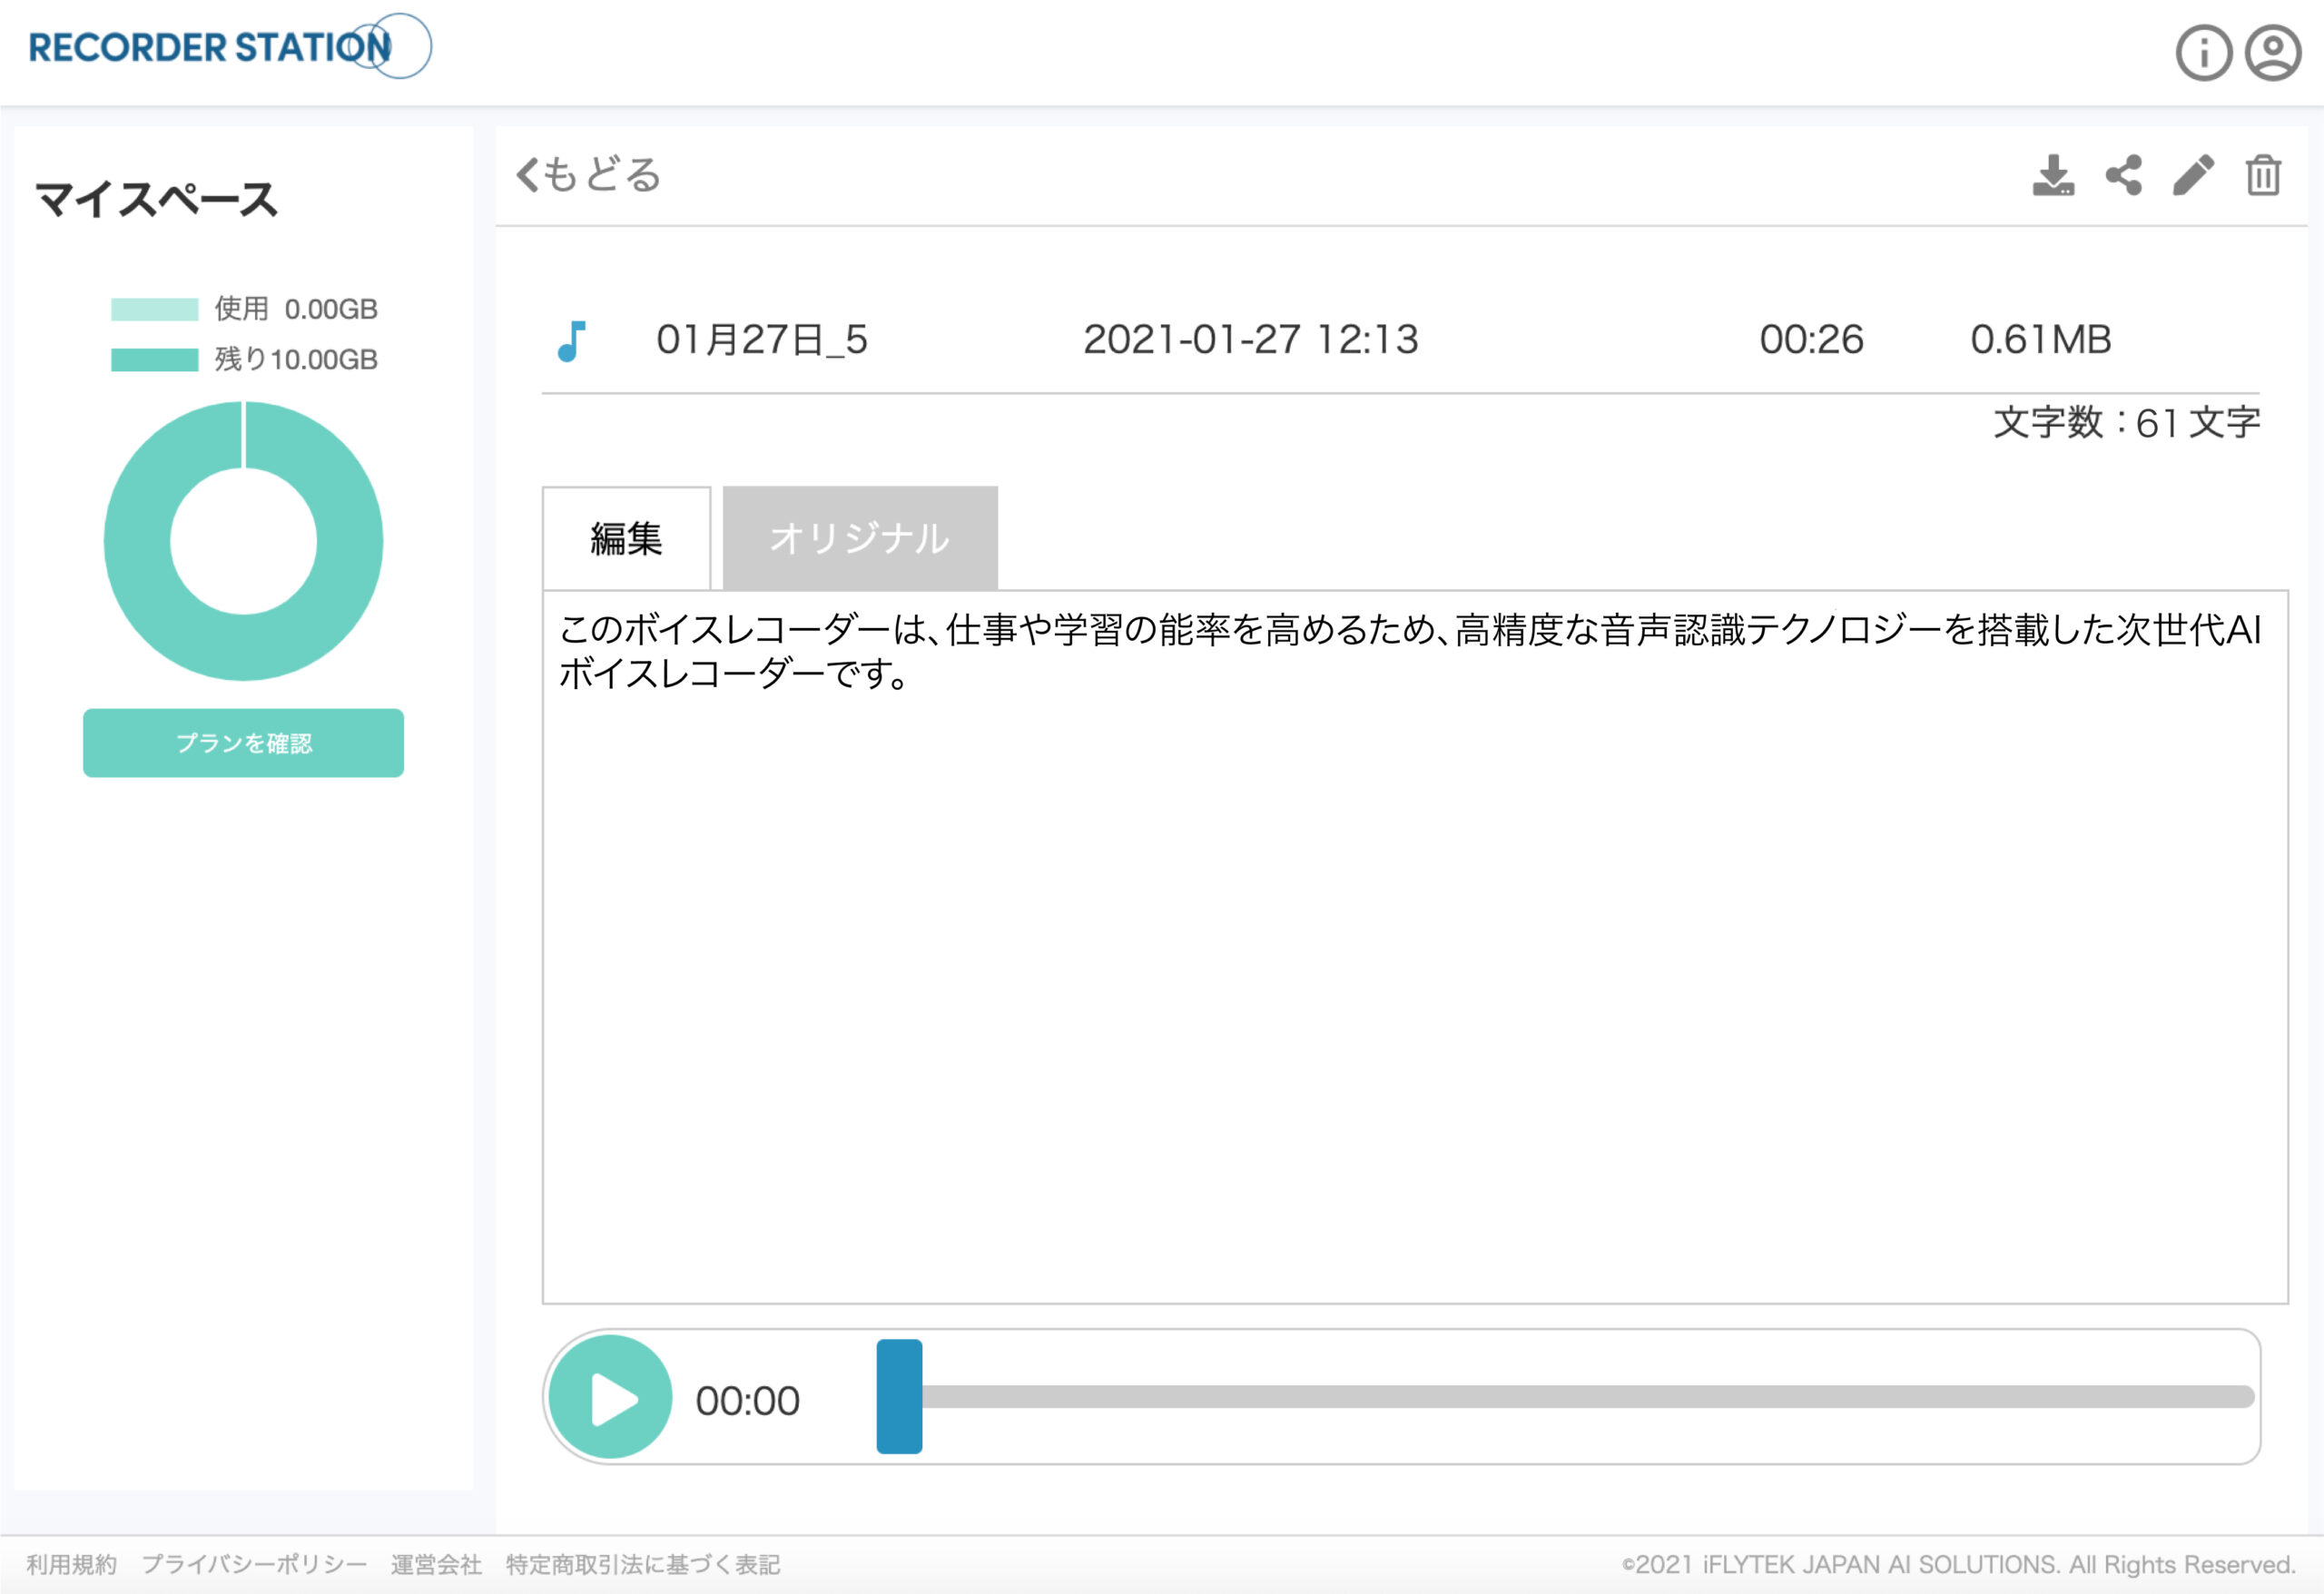Click the 使用 legend color swatch
Image resolution: width=2324 pixels, height=1594 pixels.
(155, 309)
